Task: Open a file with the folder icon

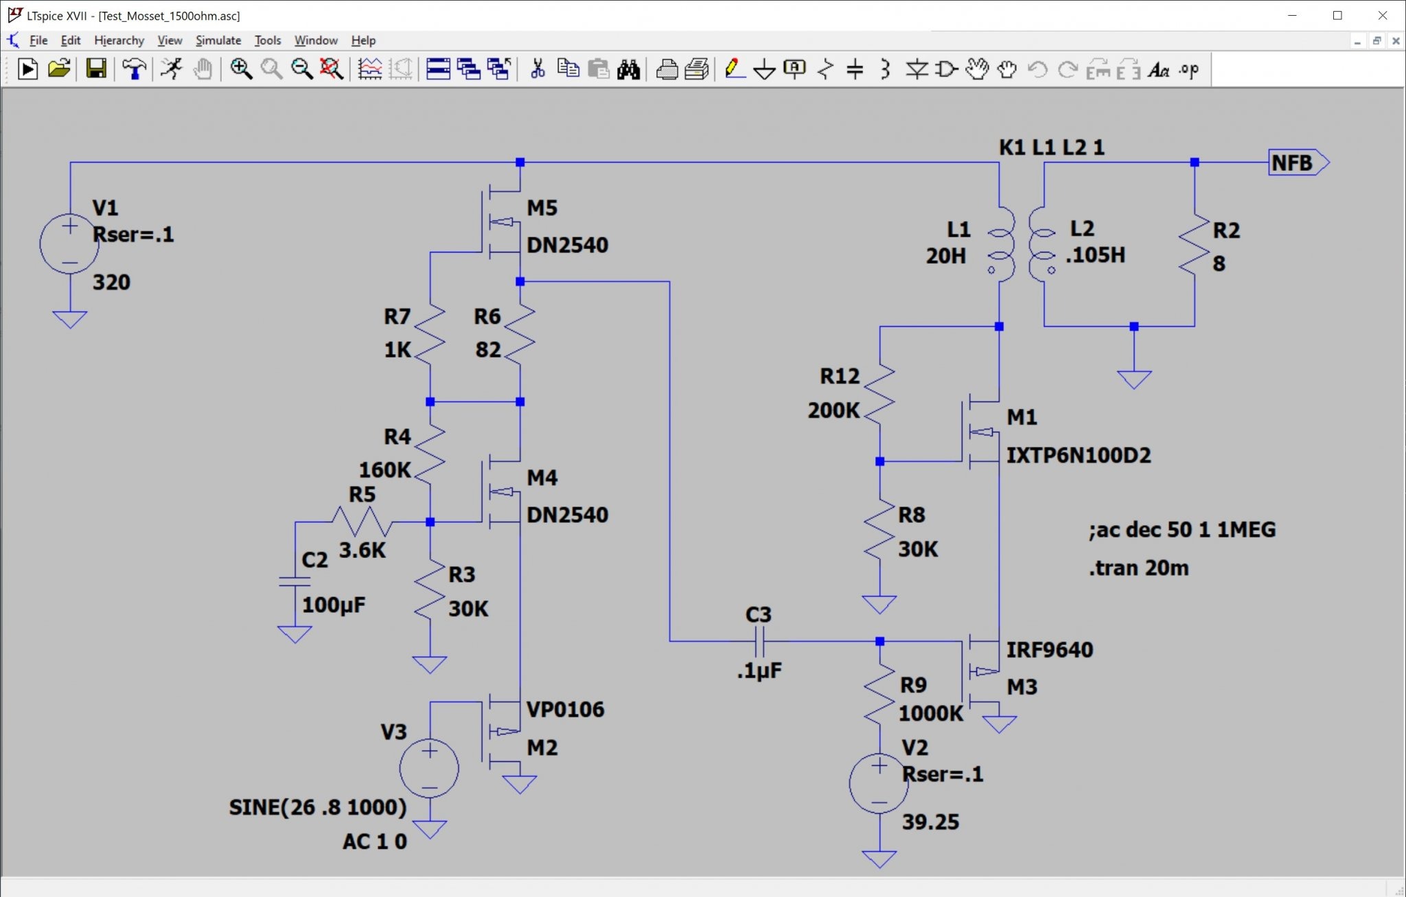Action: click(59, 69)
